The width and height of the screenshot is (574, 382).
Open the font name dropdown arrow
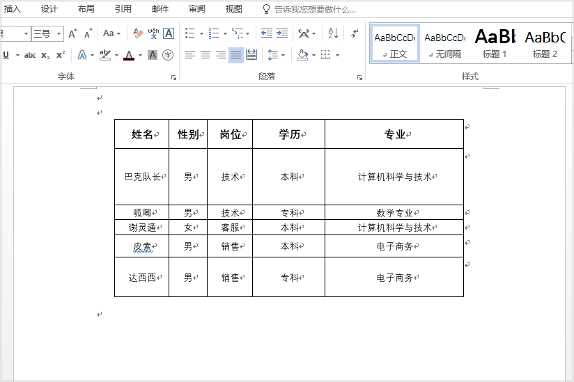(x=26, y=34)
